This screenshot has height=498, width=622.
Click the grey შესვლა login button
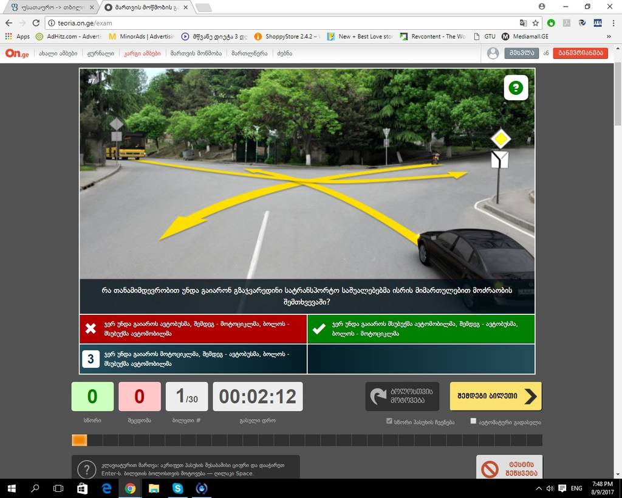[521, 53]
